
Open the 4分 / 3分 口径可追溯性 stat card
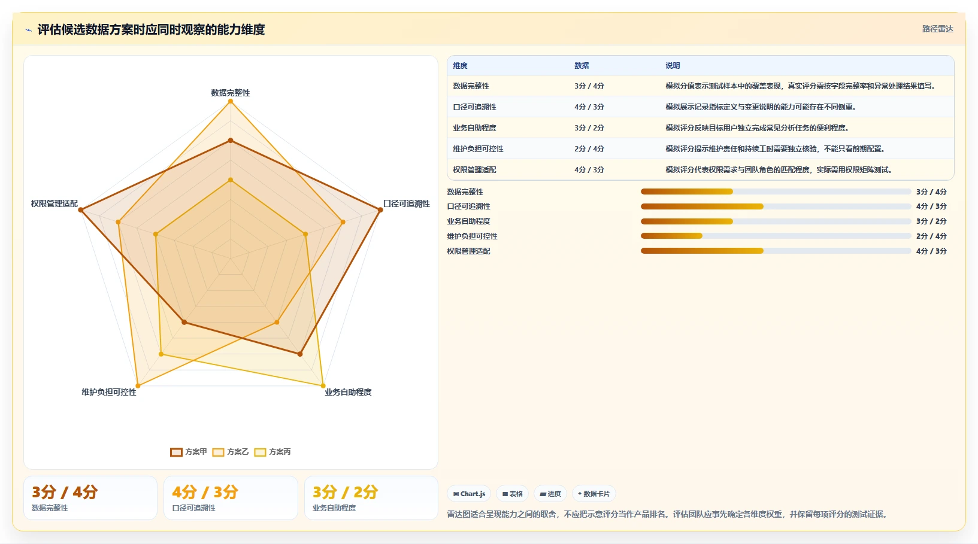click(x=231, y=498)
